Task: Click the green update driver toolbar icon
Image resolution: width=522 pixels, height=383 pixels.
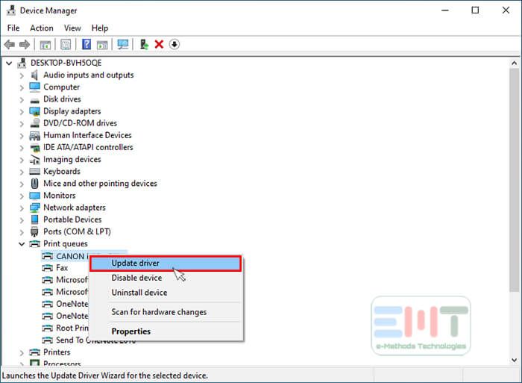Action: (x=145, y=45)
